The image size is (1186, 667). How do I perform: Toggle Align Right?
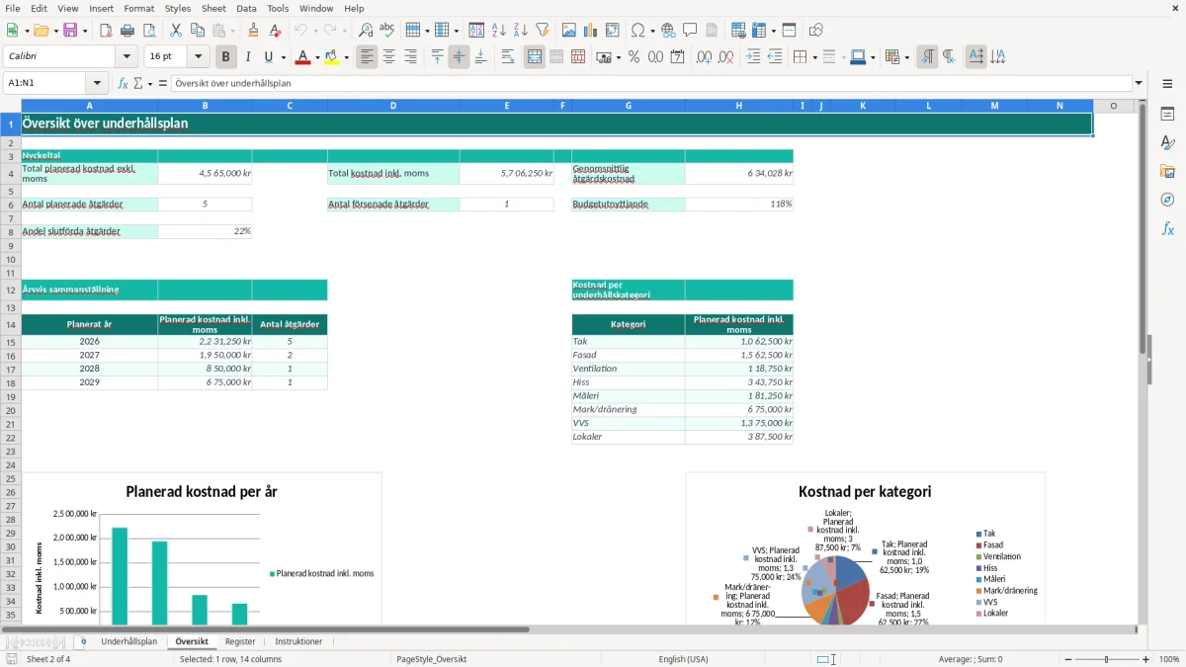click(x=410, y=57)
